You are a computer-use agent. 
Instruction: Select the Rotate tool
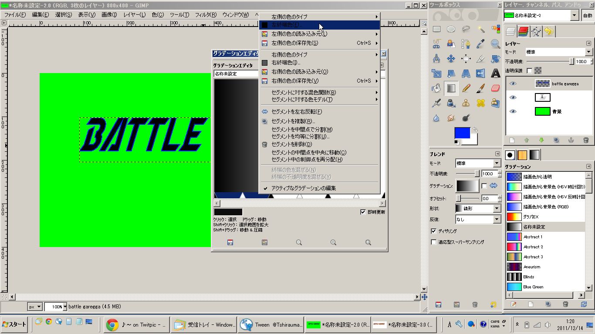point(496,59)
